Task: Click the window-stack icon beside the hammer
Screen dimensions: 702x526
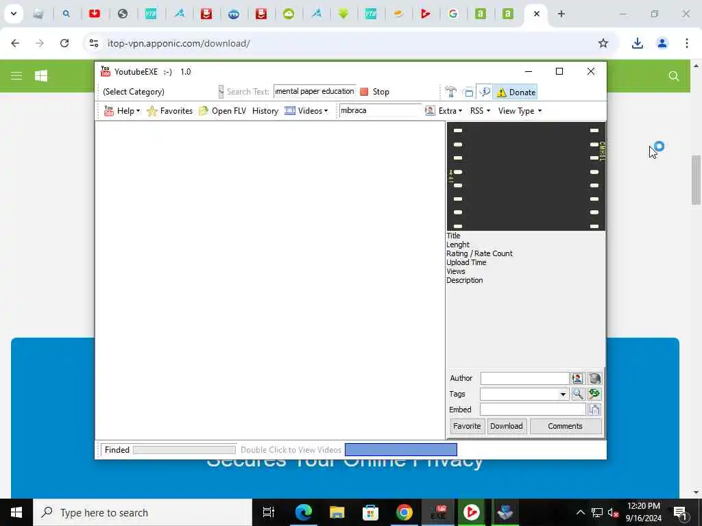Action: 468,92
